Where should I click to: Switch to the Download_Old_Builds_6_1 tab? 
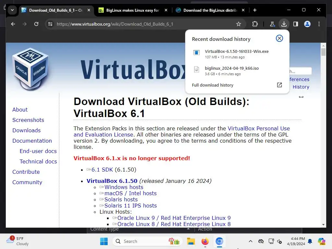56,10
